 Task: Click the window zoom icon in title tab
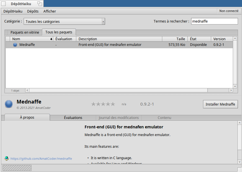coord(40,4)
